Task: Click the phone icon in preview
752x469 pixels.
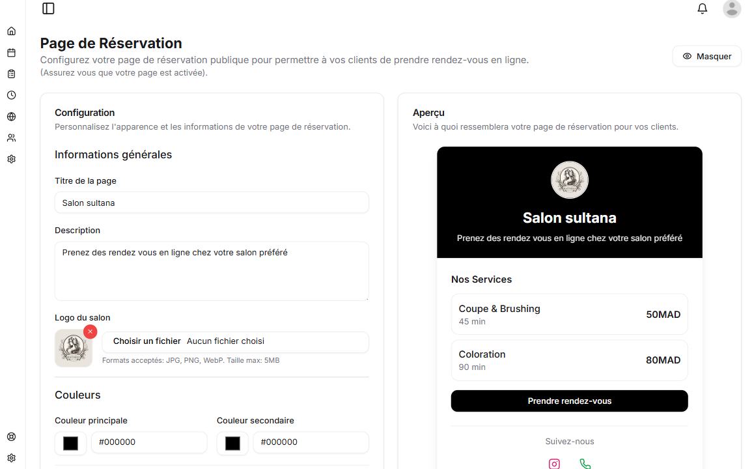Action: pyautogui.click(x=585, y=464)
